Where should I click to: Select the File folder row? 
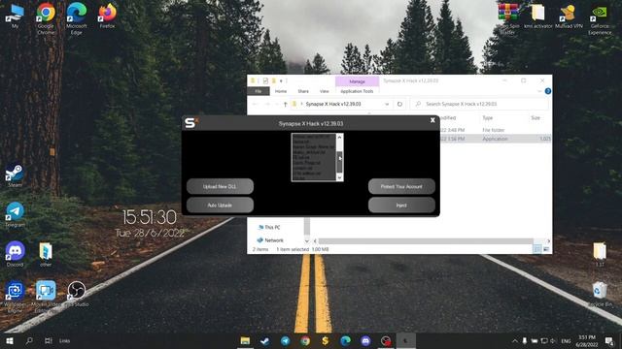495,130
